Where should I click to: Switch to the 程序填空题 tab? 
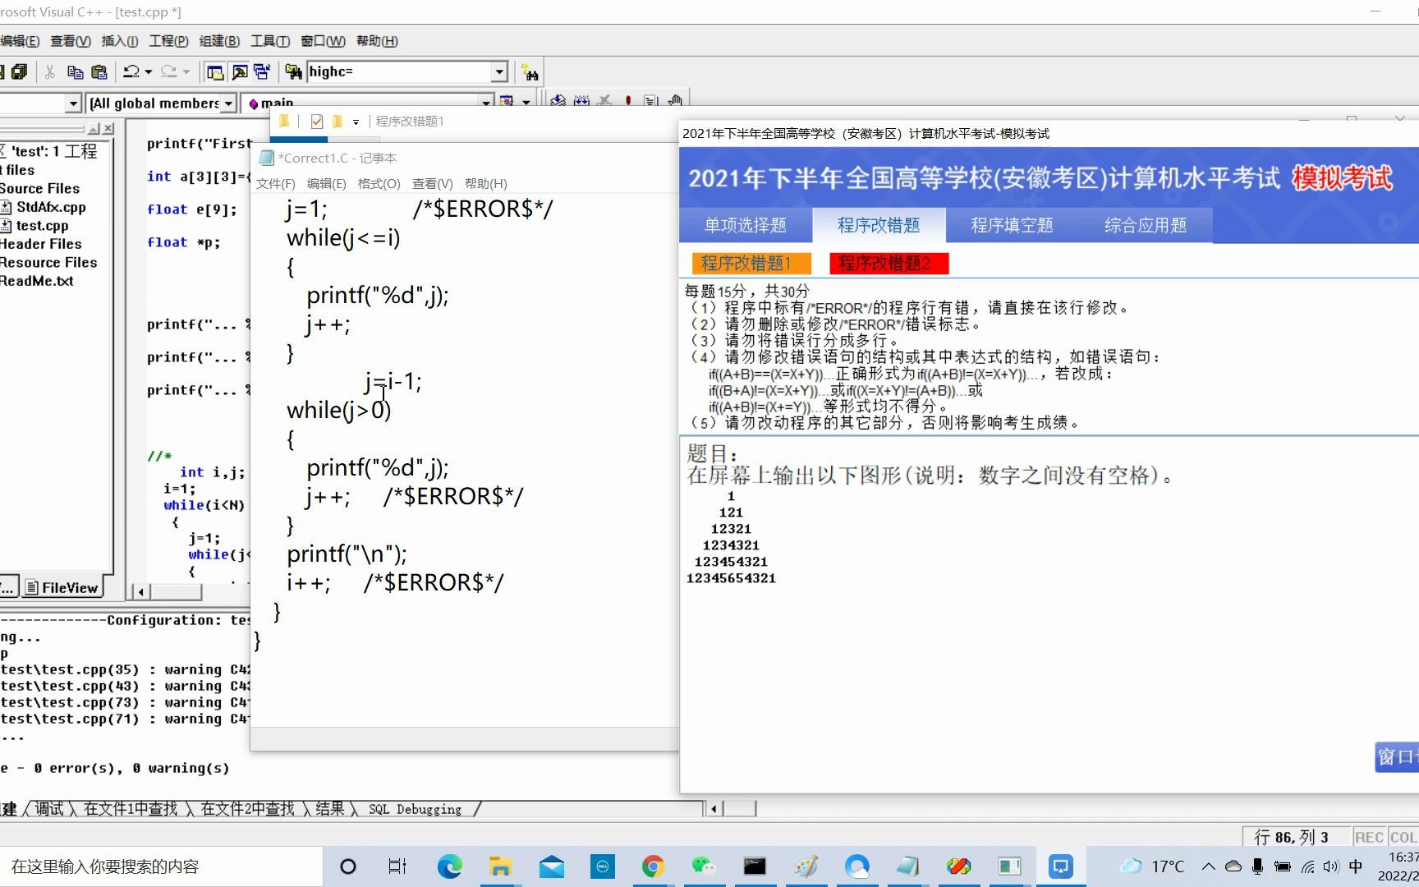(1012, 225)
